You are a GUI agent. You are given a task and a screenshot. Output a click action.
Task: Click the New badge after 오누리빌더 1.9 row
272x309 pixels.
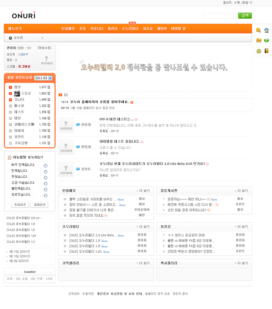coord(104,241)
